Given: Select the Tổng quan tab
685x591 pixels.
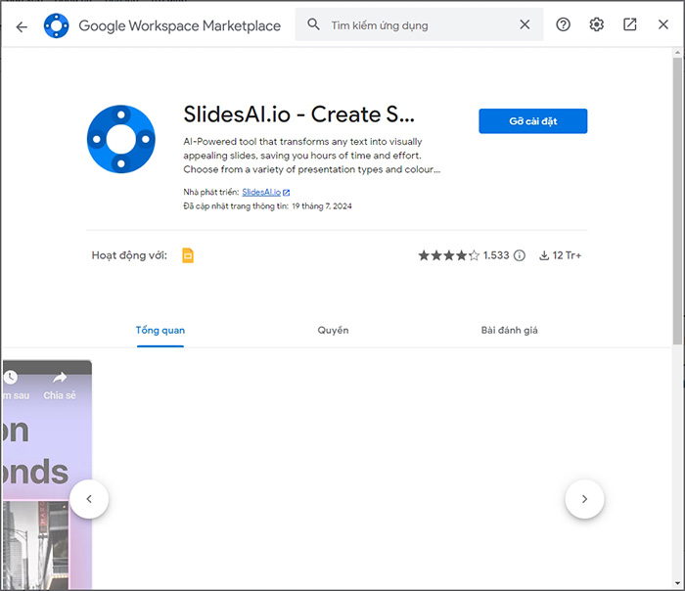Looking at the screenshot, I should [x=160, y=330].
